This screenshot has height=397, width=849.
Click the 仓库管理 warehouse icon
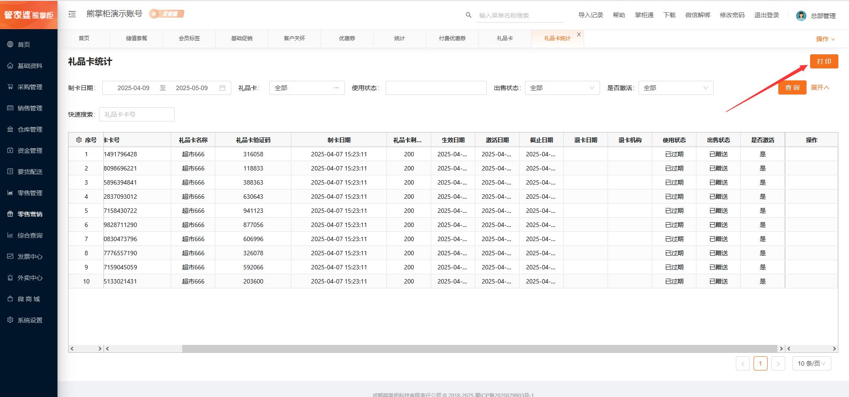[10, 129]
